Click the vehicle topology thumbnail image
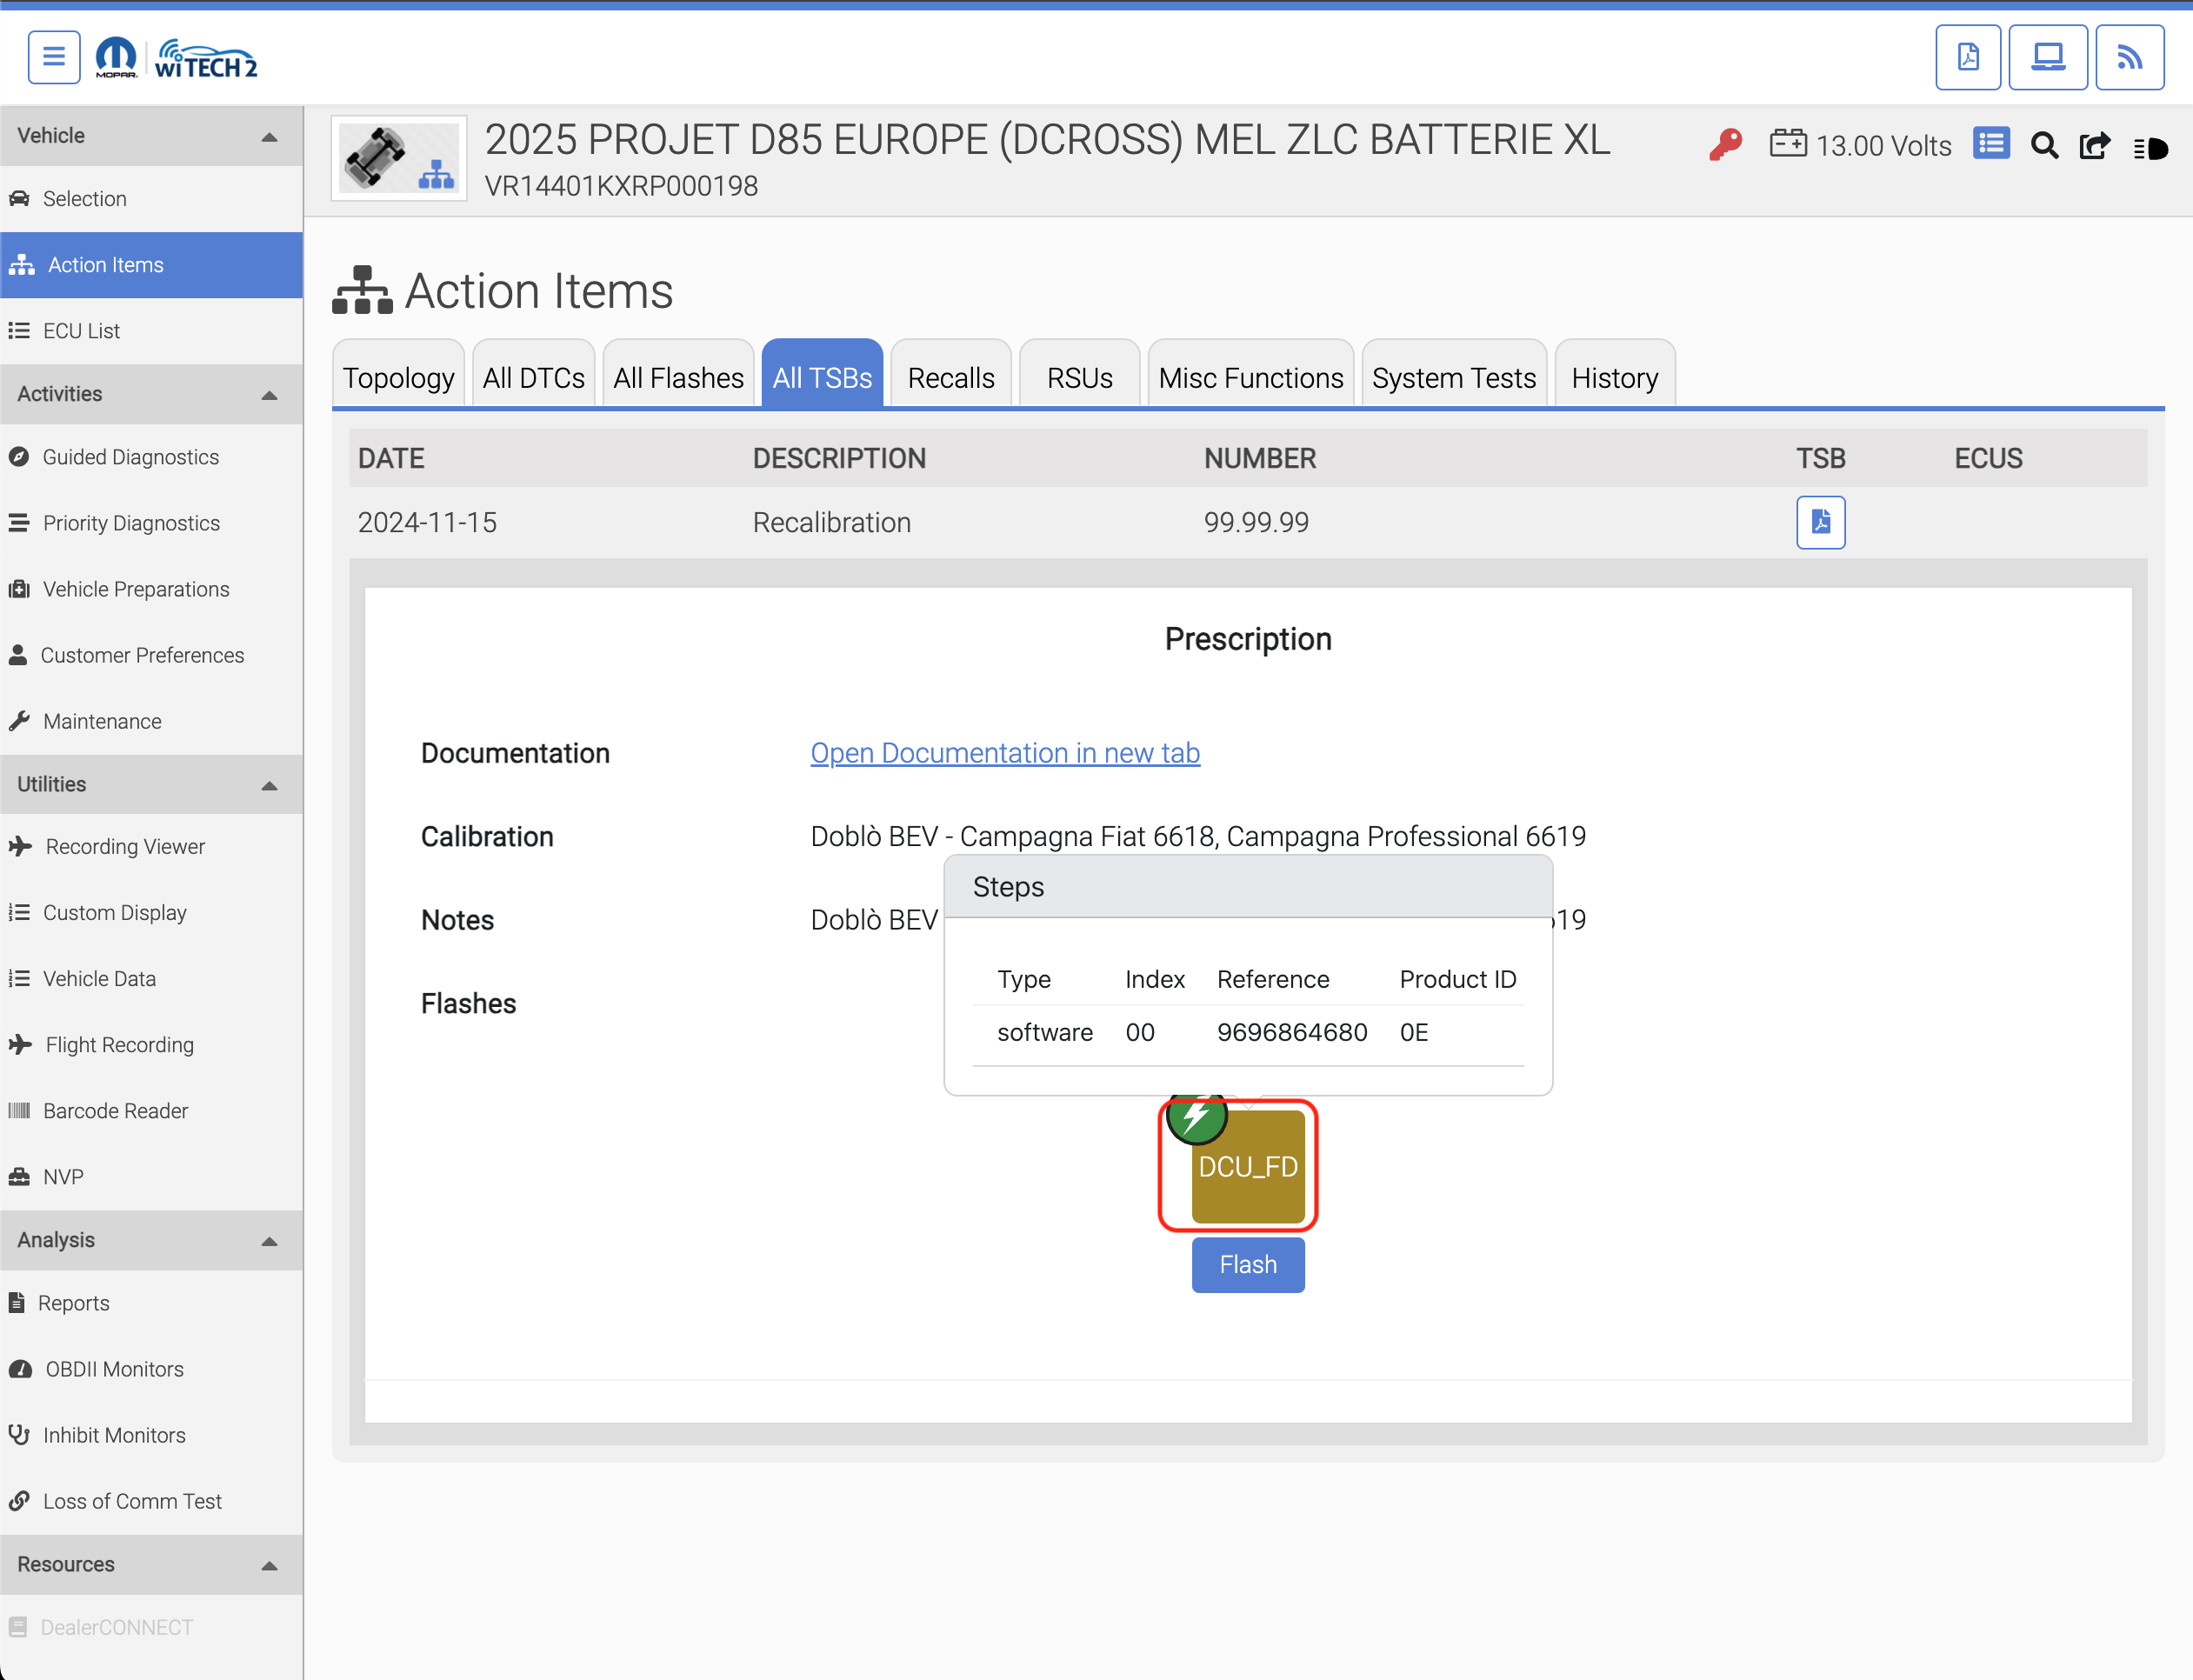 tap(399, 159)
